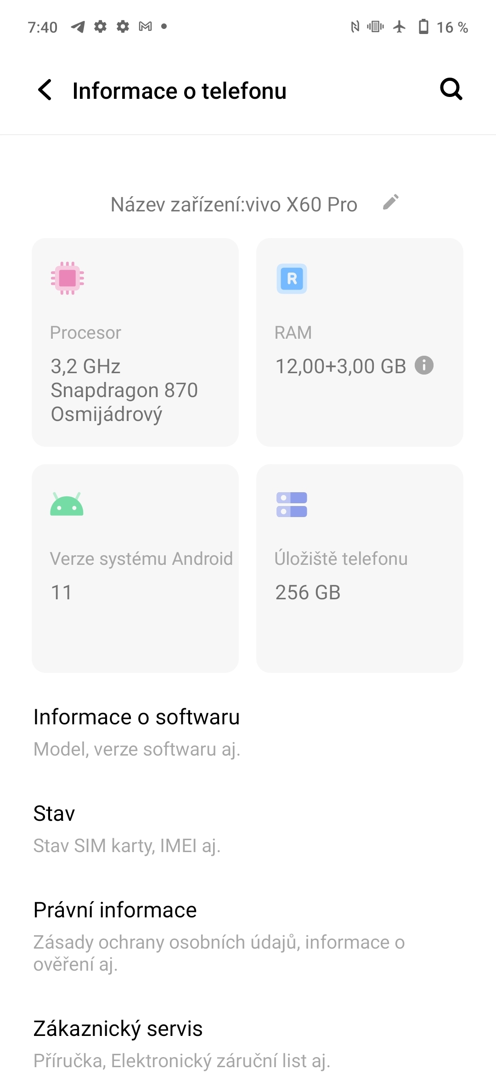496x1092 pixels.
Task: Tap the blue RAM icon
Action: tap(291, 279)
